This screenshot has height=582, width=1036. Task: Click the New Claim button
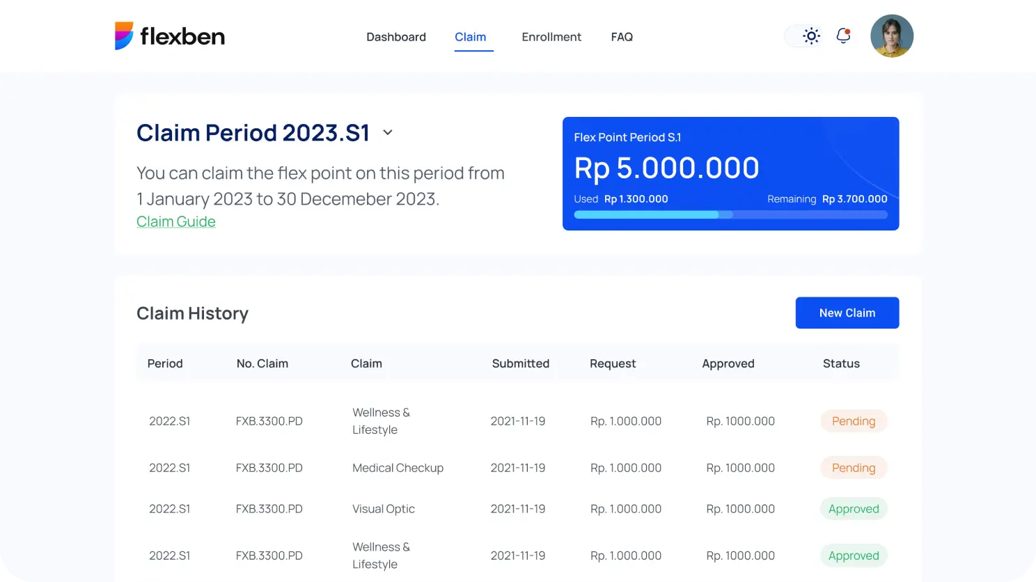[847, 313]
